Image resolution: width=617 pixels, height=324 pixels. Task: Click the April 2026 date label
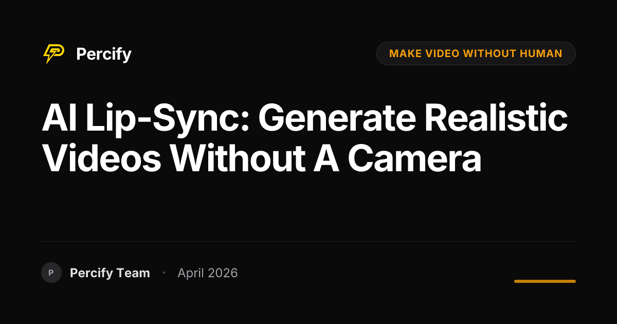point(208,273)
